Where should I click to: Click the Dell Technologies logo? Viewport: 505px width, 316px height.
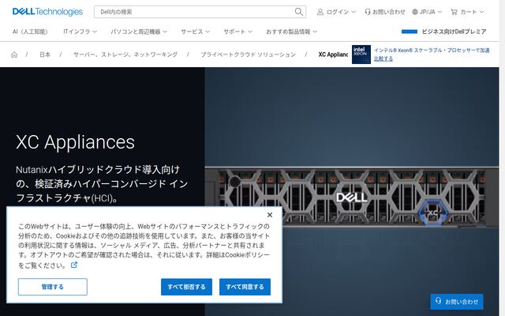click(x=47, y=12)
